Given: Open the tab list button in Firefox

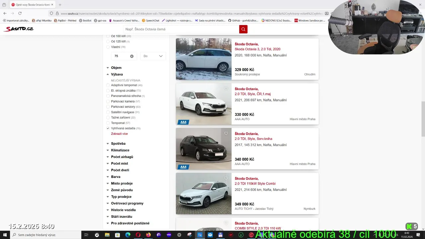Looking at the screenshot, I should click(x=4, y=5).
